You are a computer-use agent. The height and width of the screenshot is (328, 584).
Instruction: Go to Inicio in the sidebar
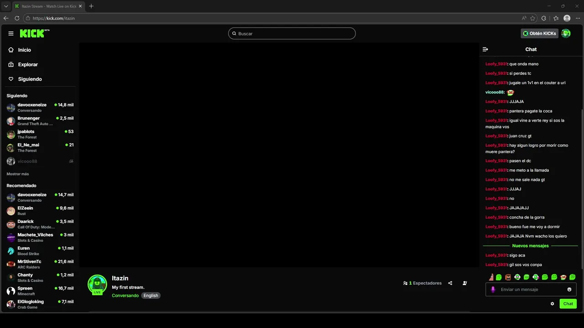(40, 50)
